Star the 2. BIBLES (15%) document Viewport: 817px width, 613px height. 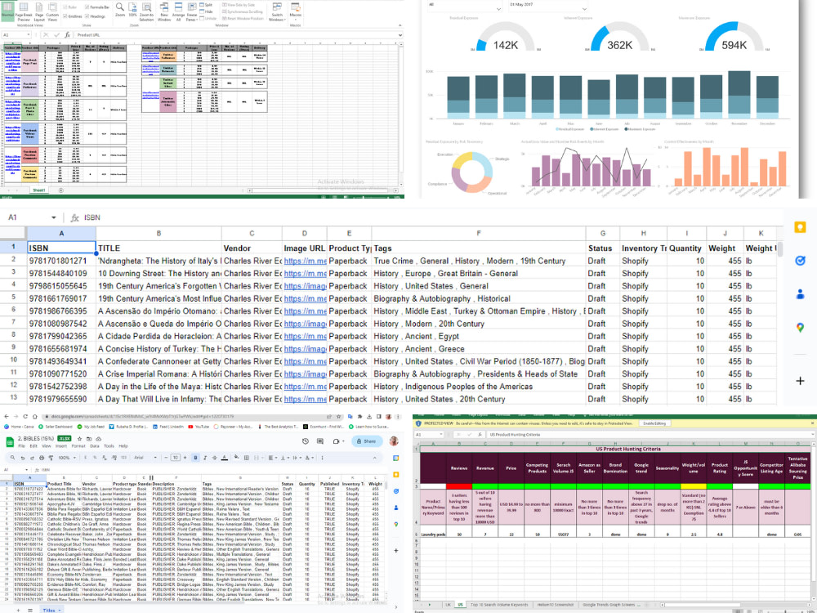[80, 439]
